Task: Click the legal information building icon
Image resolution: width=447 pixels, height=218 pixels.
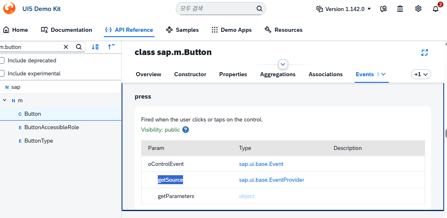Action: [x=400, y=9]
